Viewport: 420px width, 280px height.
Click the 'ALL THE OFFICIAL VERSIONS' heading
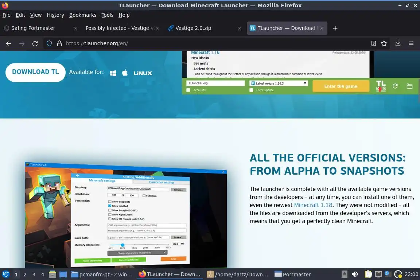(x=328, y=164)
